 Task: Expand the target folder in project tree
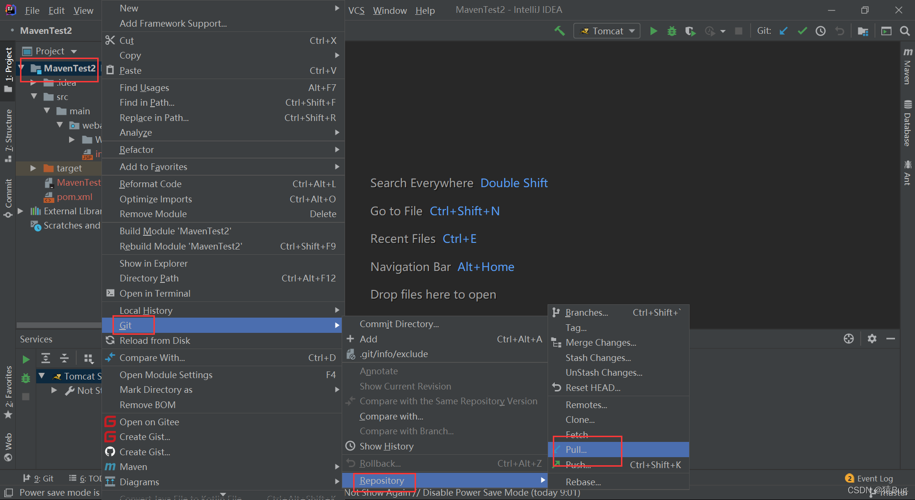(x=33, y=168)
